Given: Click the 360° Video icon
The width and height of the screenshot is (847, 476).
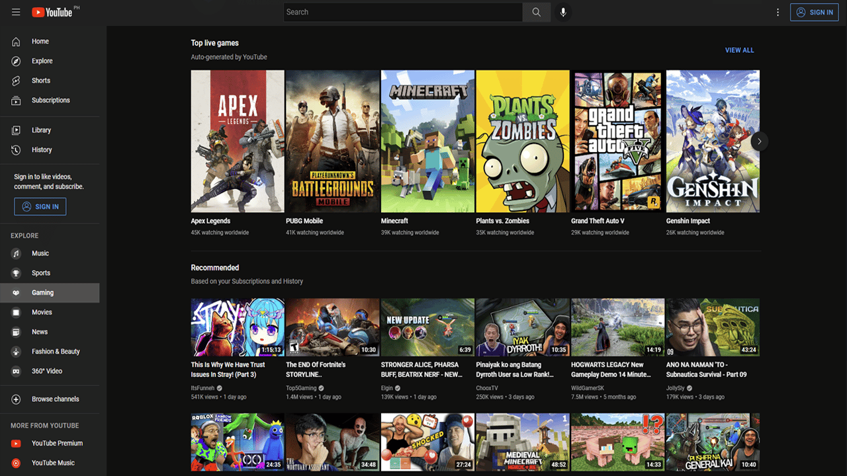Looking at the screenshot, I should [x=17, y=371].
